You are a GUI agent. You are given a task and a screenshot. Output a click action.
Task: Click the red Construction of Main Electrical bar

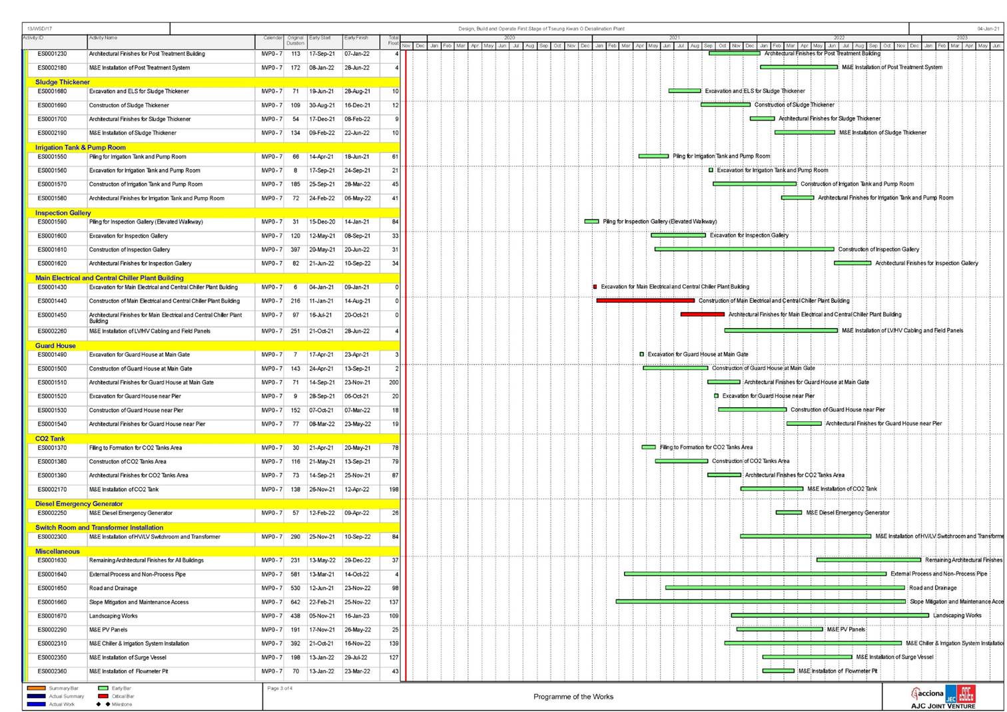[645, 301]
